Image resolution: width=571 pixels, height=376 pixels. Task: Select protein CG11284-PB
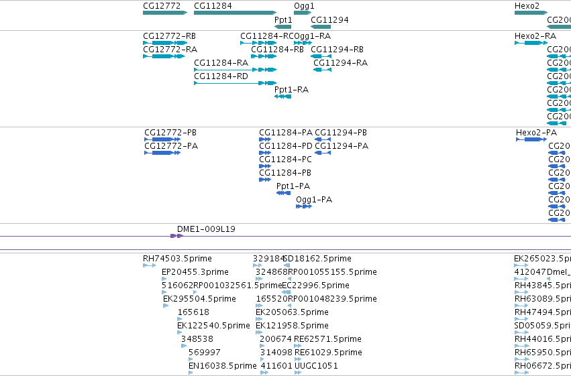[265, 180]
